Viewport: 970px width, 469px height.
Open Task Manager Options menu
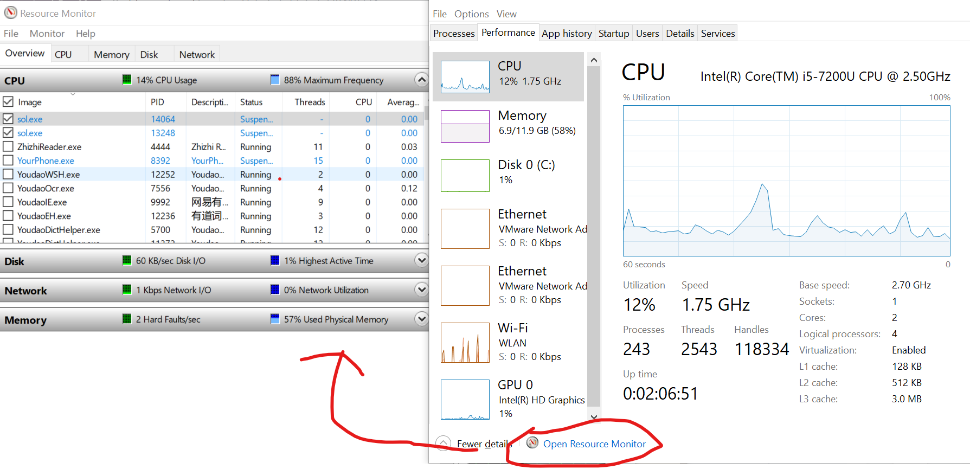pyautogui.click(x=471, y=14)
